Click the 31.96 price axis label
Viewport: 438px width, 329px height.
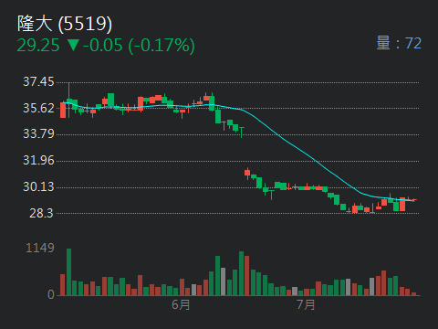[38, 160]
